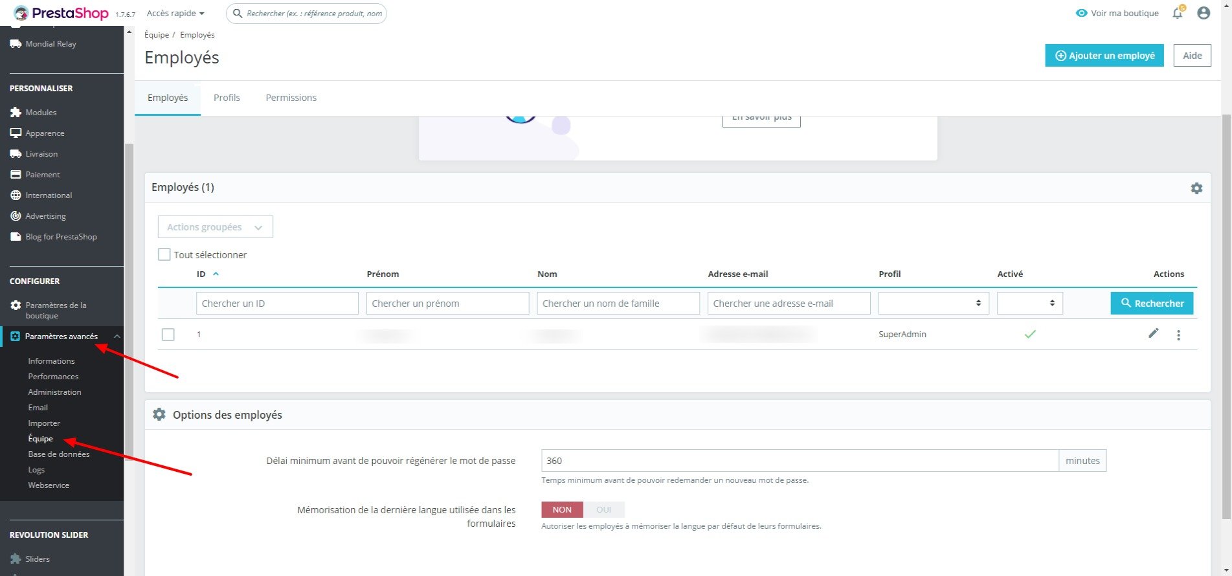The width and height of the screenshot is (1232, 576).
Task: Open the notifications bell icon
Action: (1178, 13)
